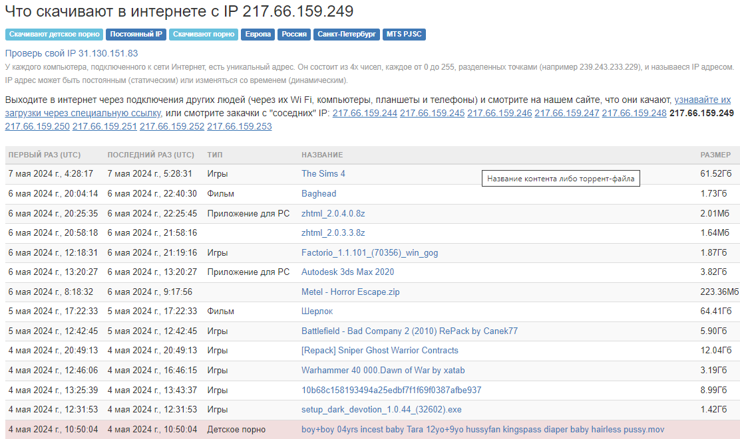Viewport: 740px width, 439px height.
Task: Open the Baghead film entry
Action: (319, 193)
